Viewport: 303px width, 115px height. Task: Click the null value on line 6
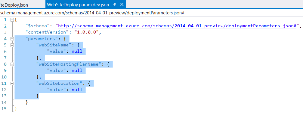(x=77, y=51)
